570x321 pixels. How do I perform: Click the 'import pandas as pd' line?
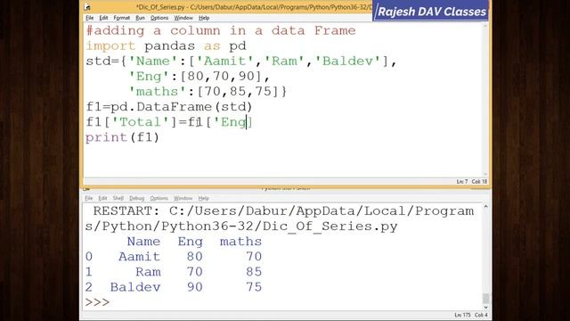tap(167, 45)
